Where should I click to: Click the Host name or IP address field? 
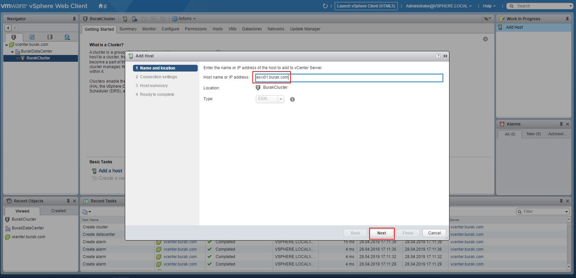click(349, 78)
